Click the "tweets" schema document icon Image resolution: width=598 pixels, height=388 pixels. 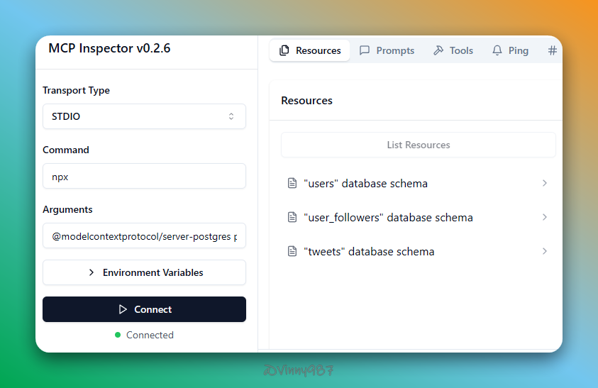click(292, 251)
